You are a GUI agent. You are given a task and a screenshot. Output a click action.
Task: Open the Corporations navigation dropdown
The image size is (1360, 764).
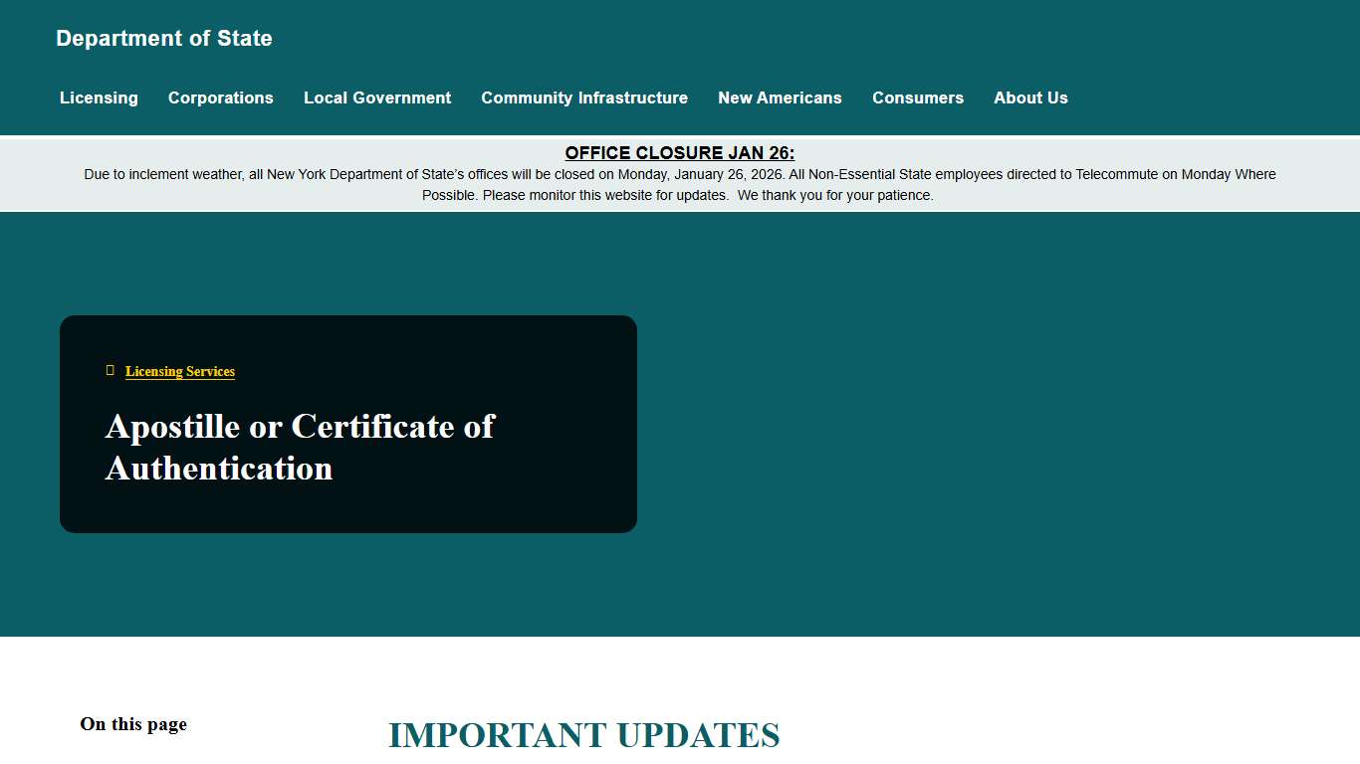221,97
